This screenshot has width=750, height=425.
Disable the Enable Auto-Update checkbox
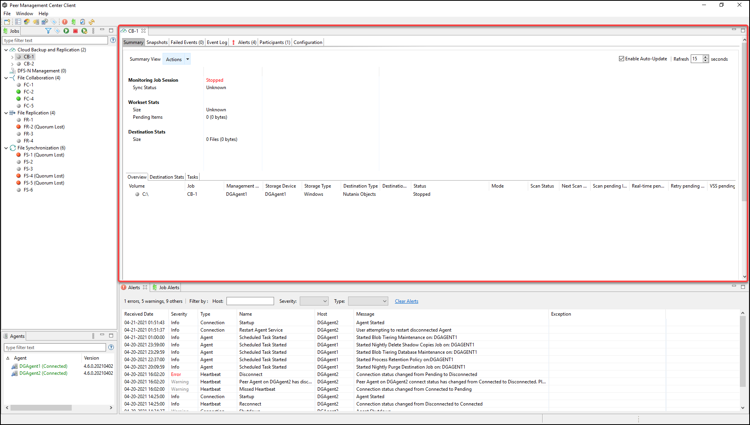[621, 59]
